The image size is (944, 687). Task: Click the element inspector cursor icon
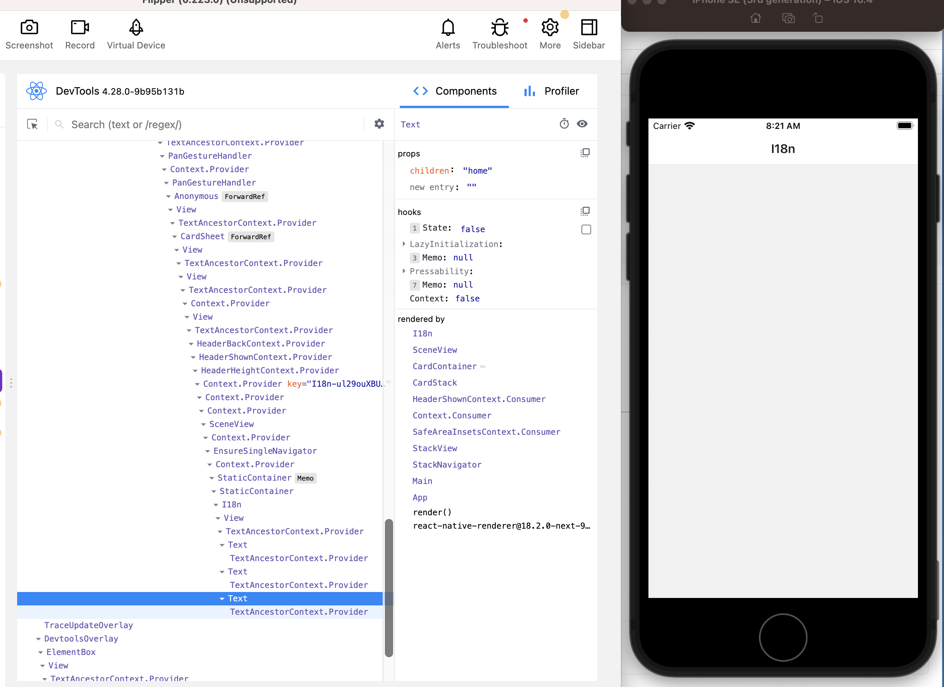pos(32,124)
